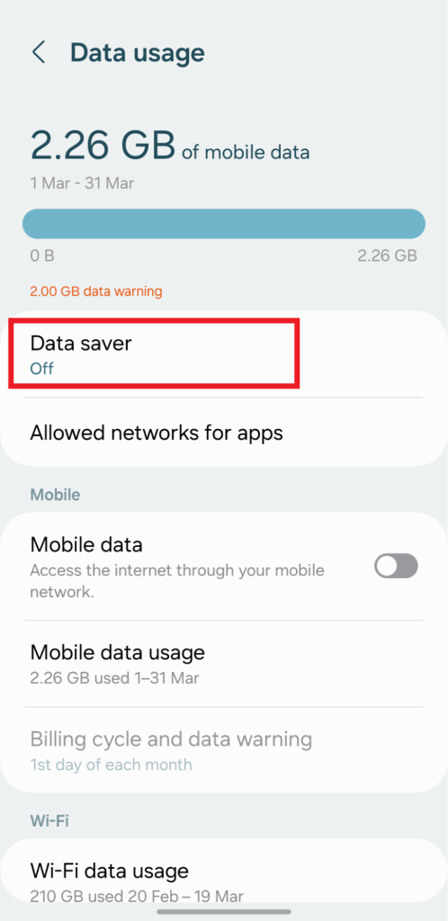This screenshot has height=921, width=448.
Task: Tap the large 2.26 GB usage figure
Action: coord(103,145)
